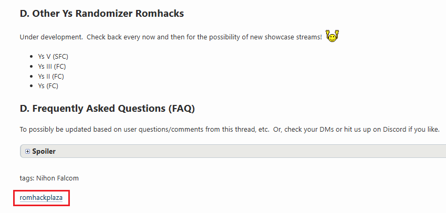
Task: Click the Nihon Falcom tag text
Action: [57, 178]
